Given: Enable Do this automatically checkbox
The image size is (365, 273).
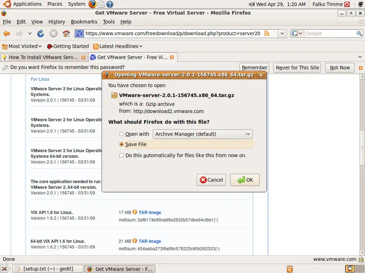Looking at the screenshot, I should tap(121, 156).
